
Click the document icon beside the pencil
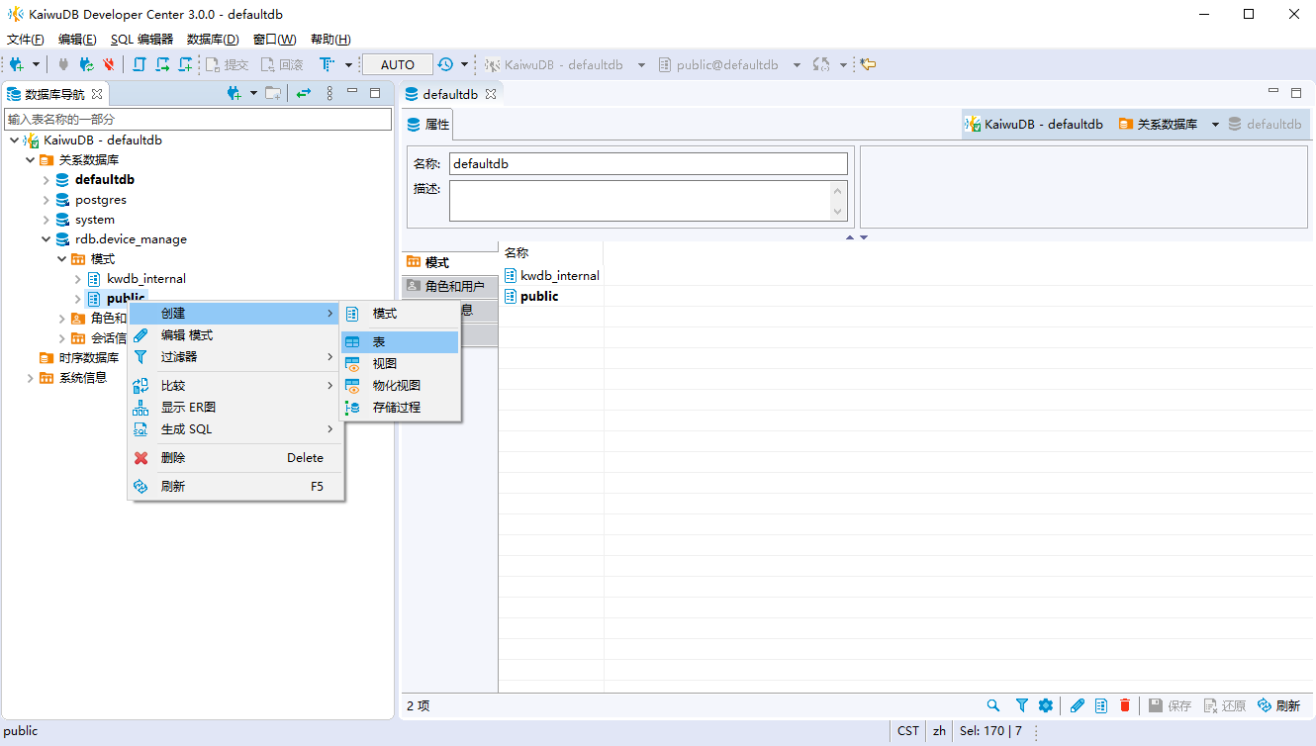1101,705
